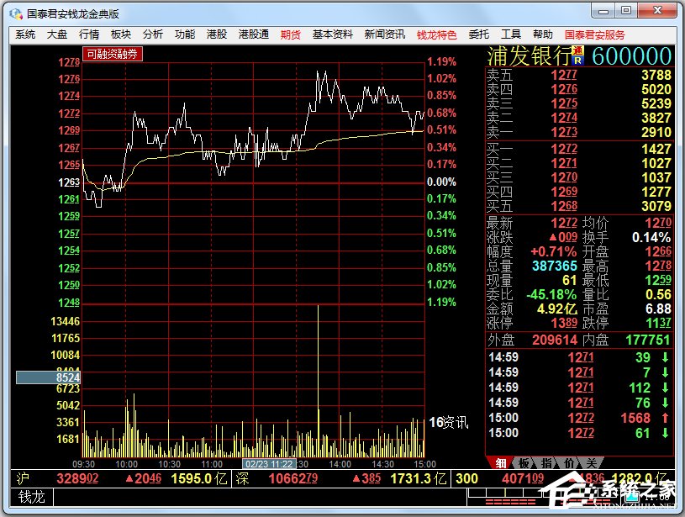Click the 卖四 volume 5020

click(656, 90)
